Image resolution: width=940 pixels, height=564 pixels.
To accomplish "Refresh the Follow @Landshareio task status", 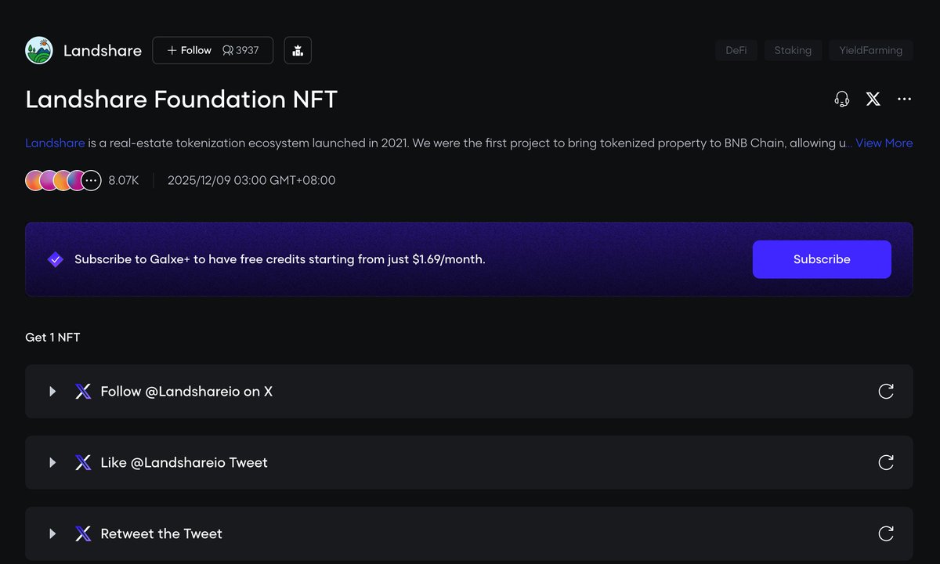I will click(886, 392).
